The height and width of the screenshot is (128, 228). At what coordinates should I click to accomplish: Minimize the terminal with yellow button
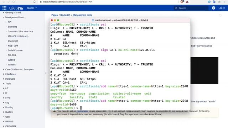(x=55, y=20)
